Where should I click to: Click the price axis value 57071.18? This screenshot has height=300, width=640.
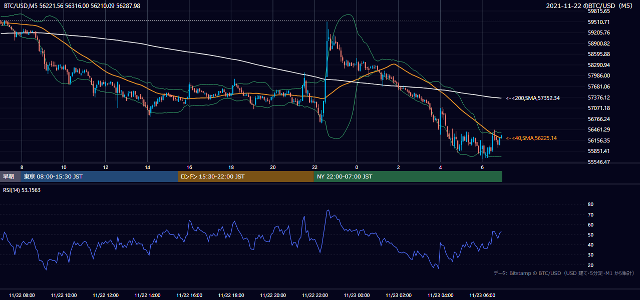coord(599,108)
